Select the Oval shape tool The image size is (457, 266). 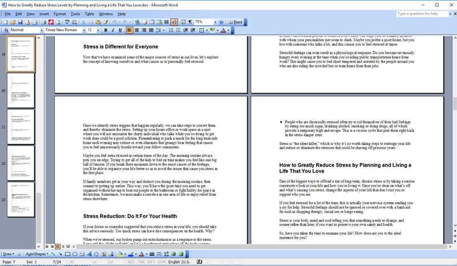pos(75,254)
